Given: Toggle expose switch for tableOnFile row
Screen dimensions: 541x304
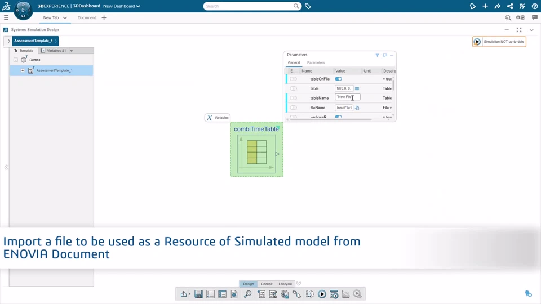Looking at the screenshot, I should click(293, 79).
